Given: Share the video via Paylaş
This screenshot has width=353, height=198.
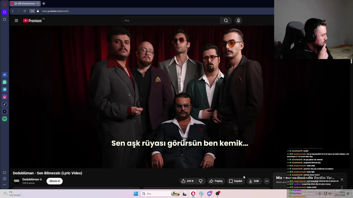Looking at the screenshot, I should [216, 181].
